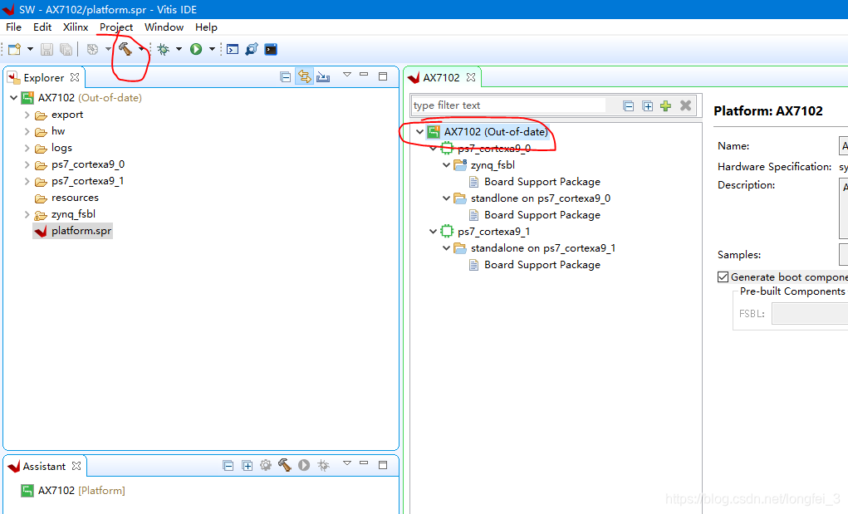Click the Explorer import icon
Viewport: 848px width, 514px height.
(323, 76)
